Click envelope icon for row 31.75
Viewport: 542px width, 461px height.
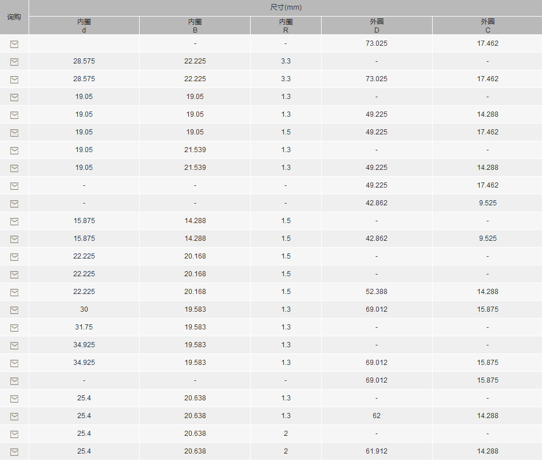point(14,328)
